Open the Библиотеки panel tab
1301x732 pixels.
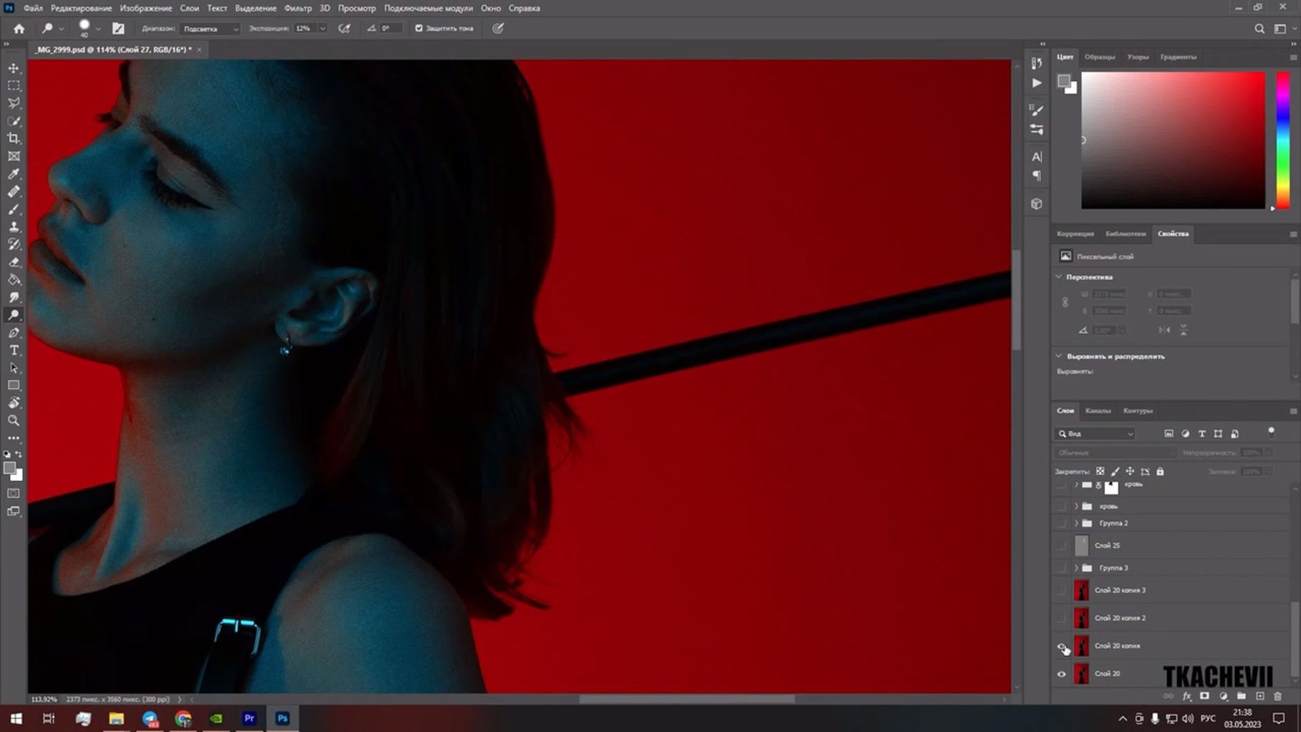tap(1125, 234)
